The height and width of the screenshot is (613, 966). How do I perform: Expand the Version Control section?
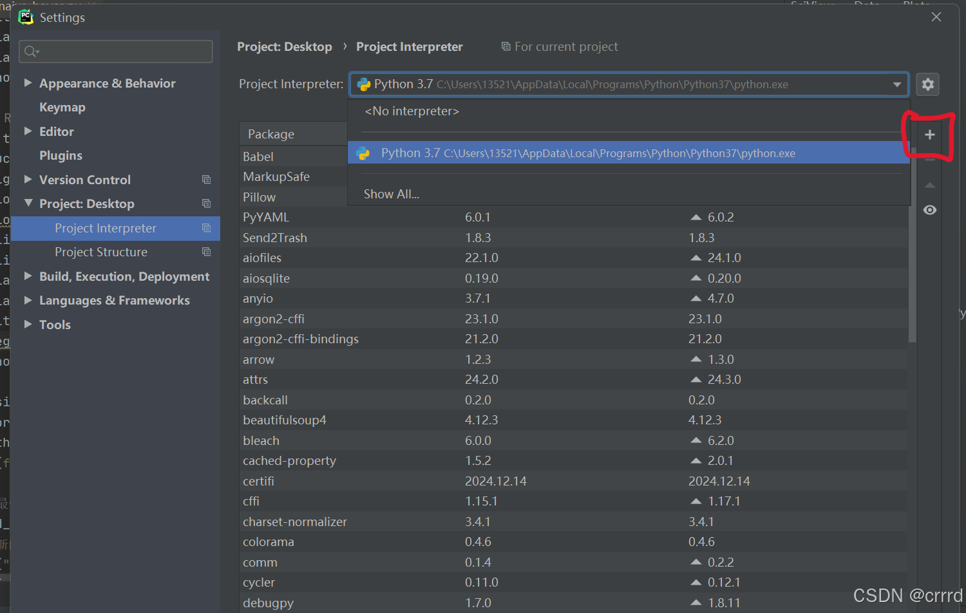tap(28, 180)
